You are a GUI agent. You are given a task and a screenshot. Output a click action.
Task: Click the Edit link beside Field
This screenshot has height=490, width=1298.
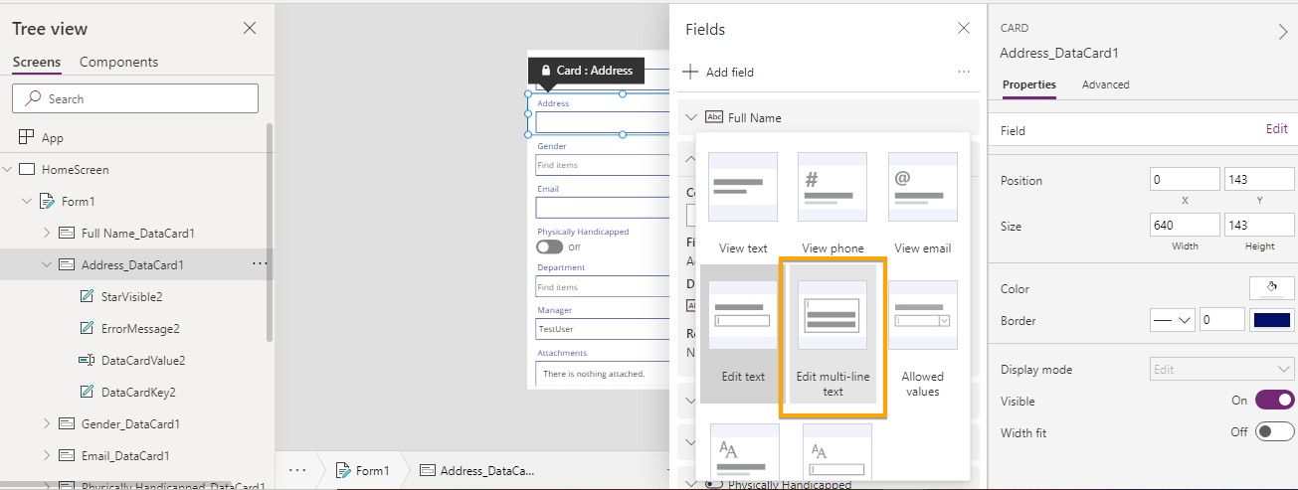click(1276, 129)
